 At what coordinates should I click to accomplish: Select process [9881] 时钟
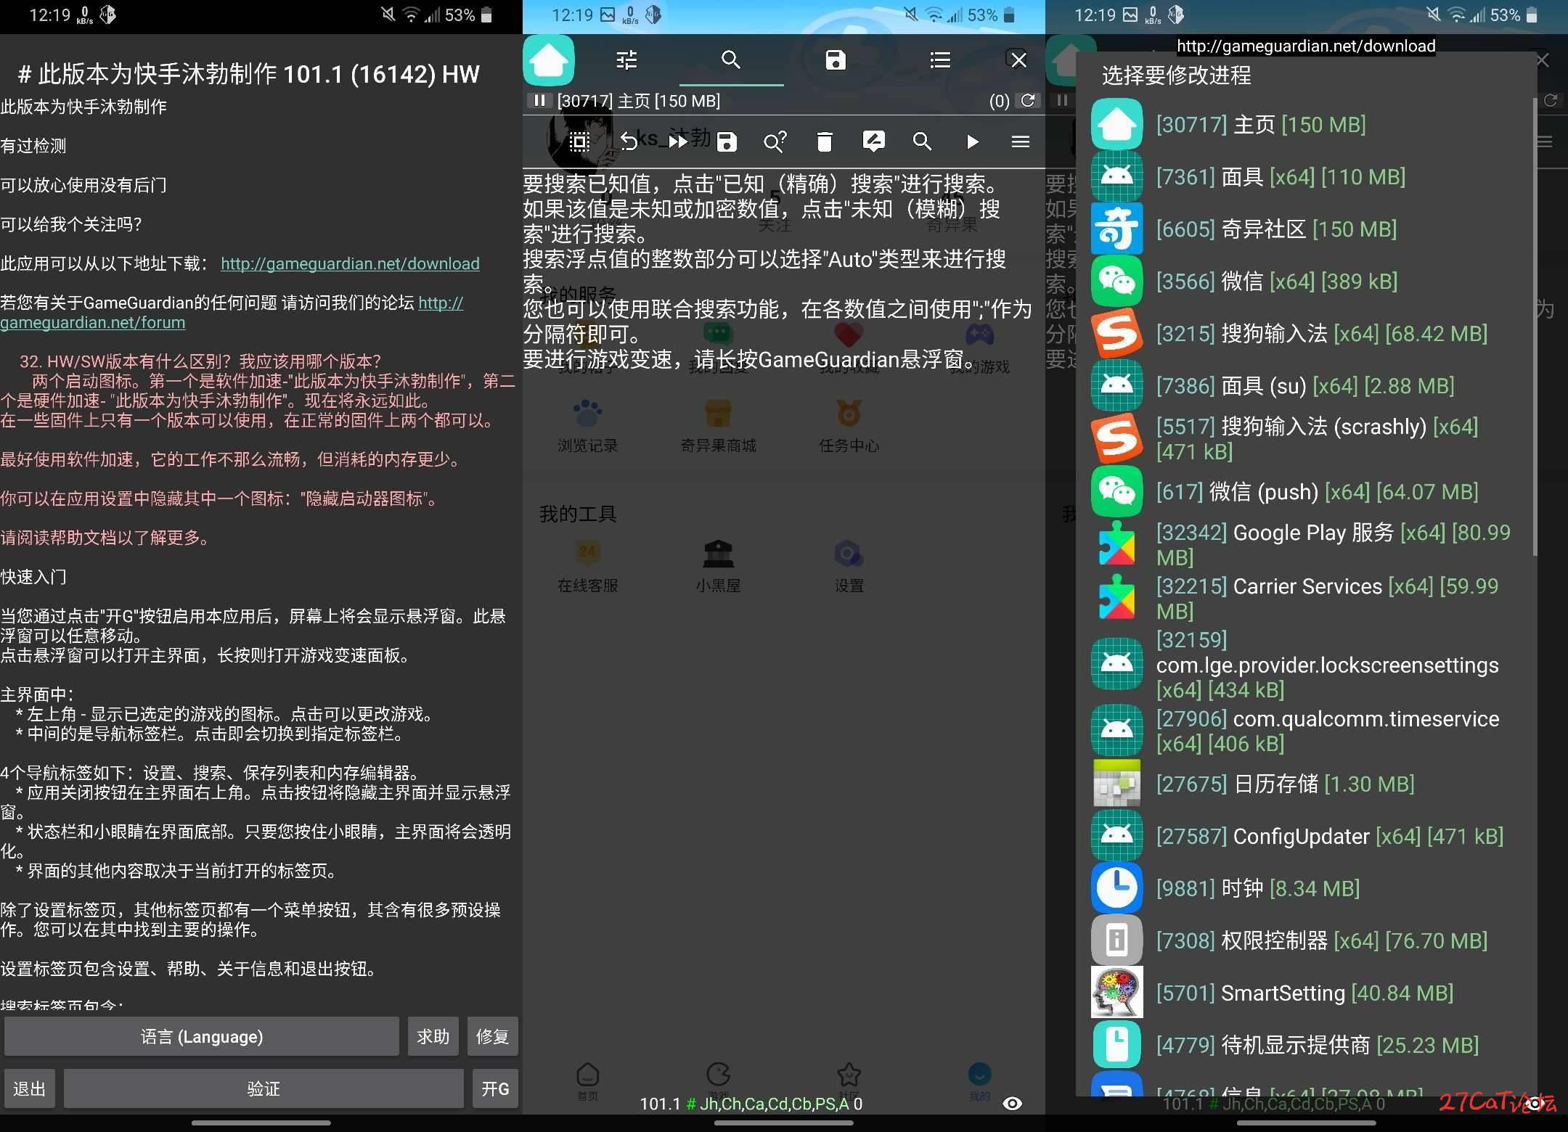tap(1307, 888)
